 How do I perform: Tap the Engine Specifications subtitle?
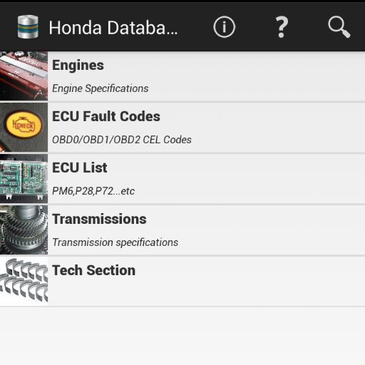[101, 88]
